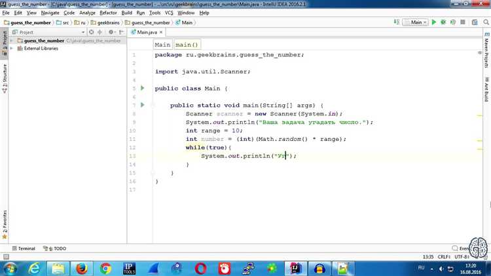Click CRLF line separator in status bar

(x=444, y=257)
